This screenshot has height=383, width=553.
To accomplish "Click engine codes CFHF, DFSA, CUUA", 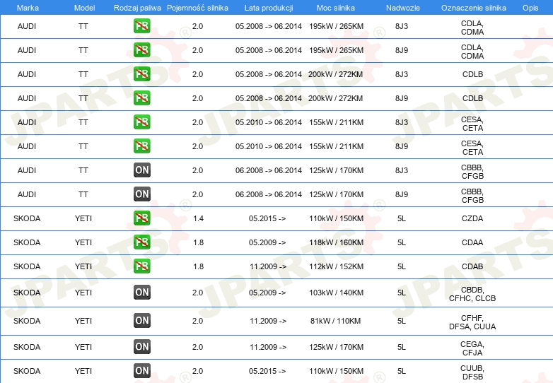I will pos(472,322).
